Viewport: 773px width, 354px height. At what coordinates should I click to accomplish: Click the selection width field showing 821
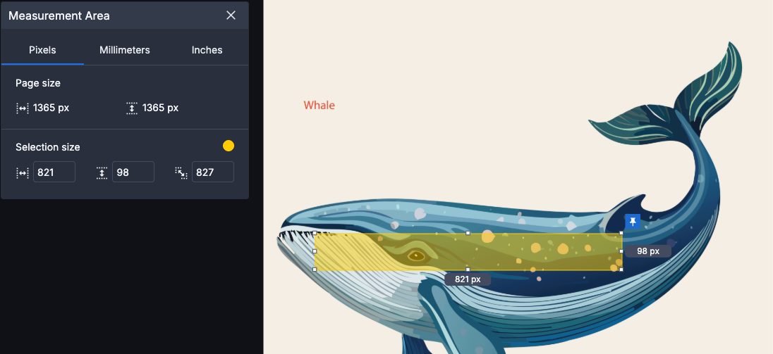point(54,172)
